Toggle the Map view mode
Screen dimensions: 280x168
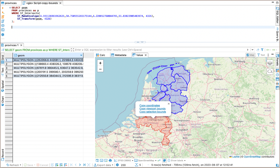[x=250, y=55]
